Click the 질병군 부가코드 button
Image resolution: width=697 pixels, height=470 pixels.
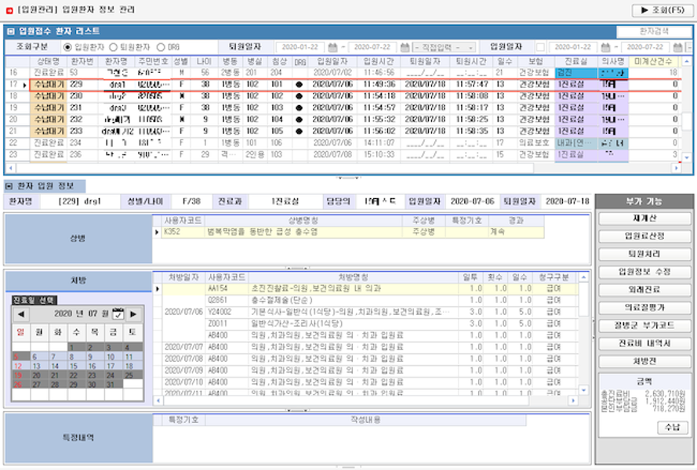click(644, 326)
